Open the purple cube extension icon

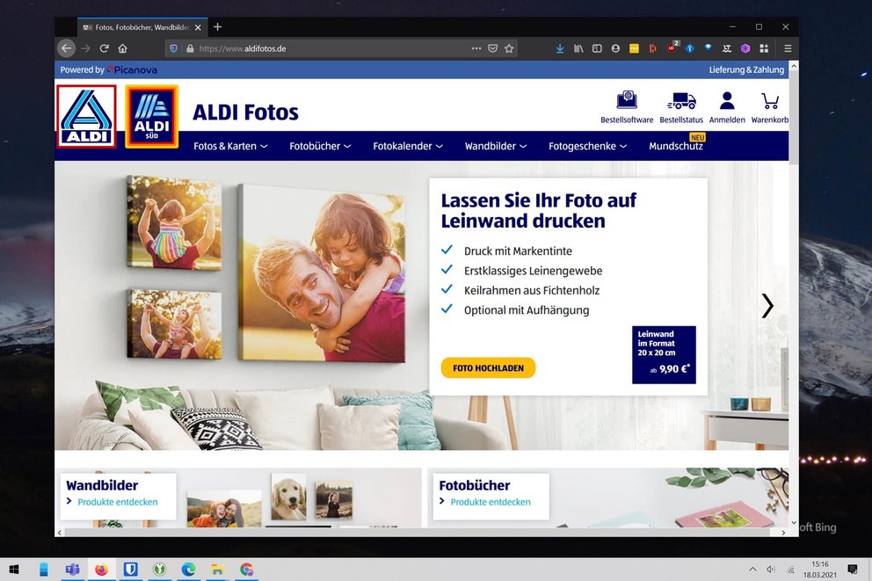click(745, 48)
